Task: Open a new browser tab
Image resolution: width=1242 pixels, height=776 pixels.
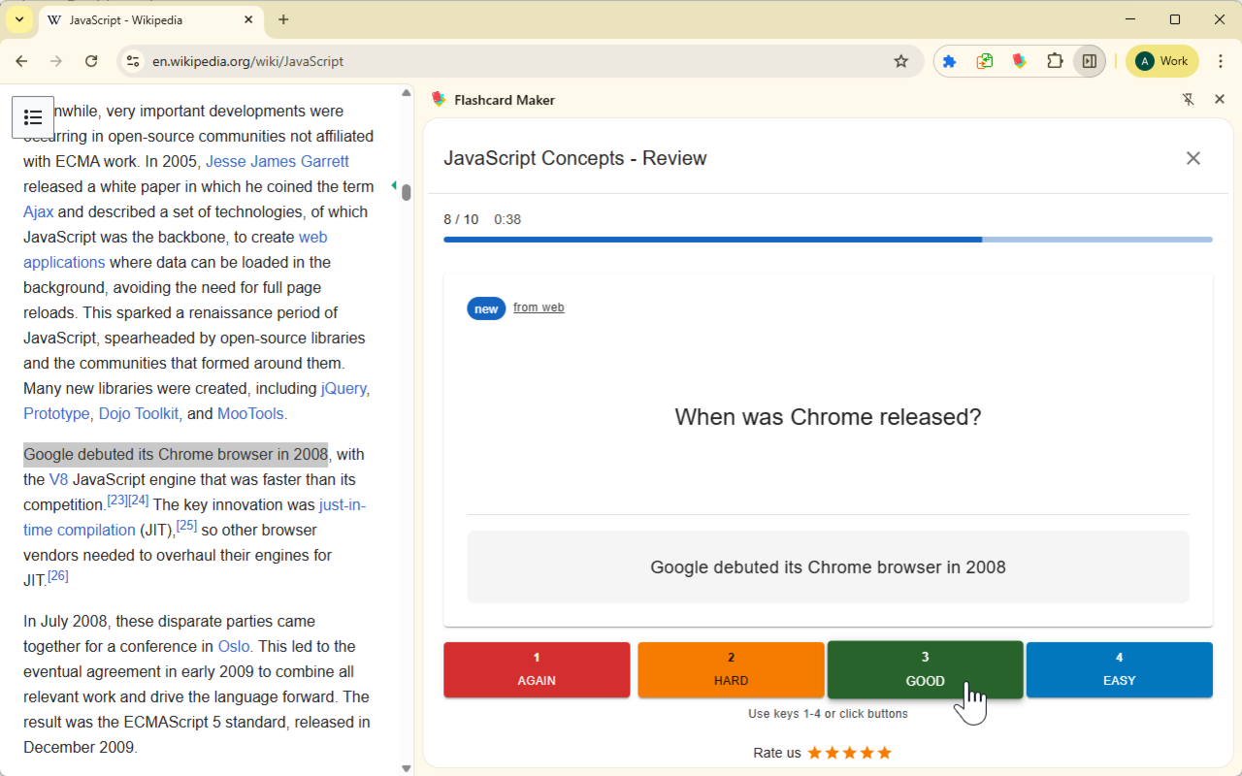Action: (283, 19)
